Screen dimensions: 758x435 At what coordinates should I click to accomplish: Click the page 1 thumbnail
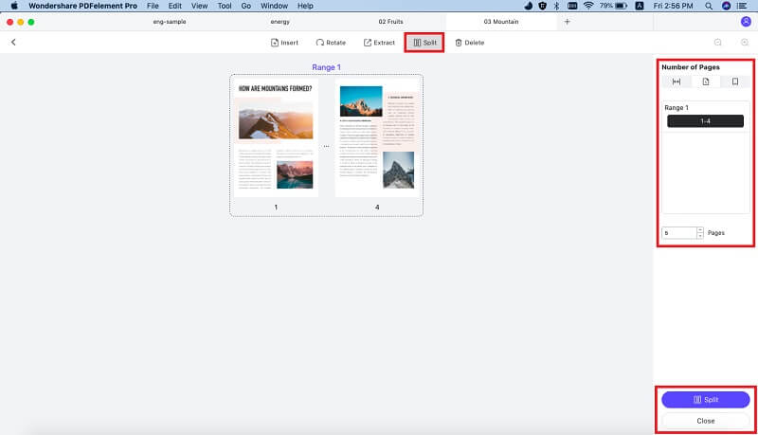tap(277, 138)
